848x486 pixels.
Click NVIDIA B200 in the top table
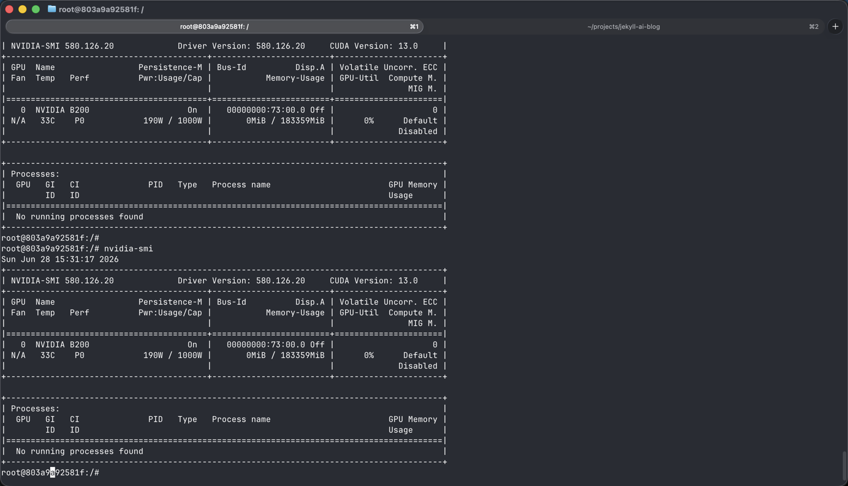(62, 110)
